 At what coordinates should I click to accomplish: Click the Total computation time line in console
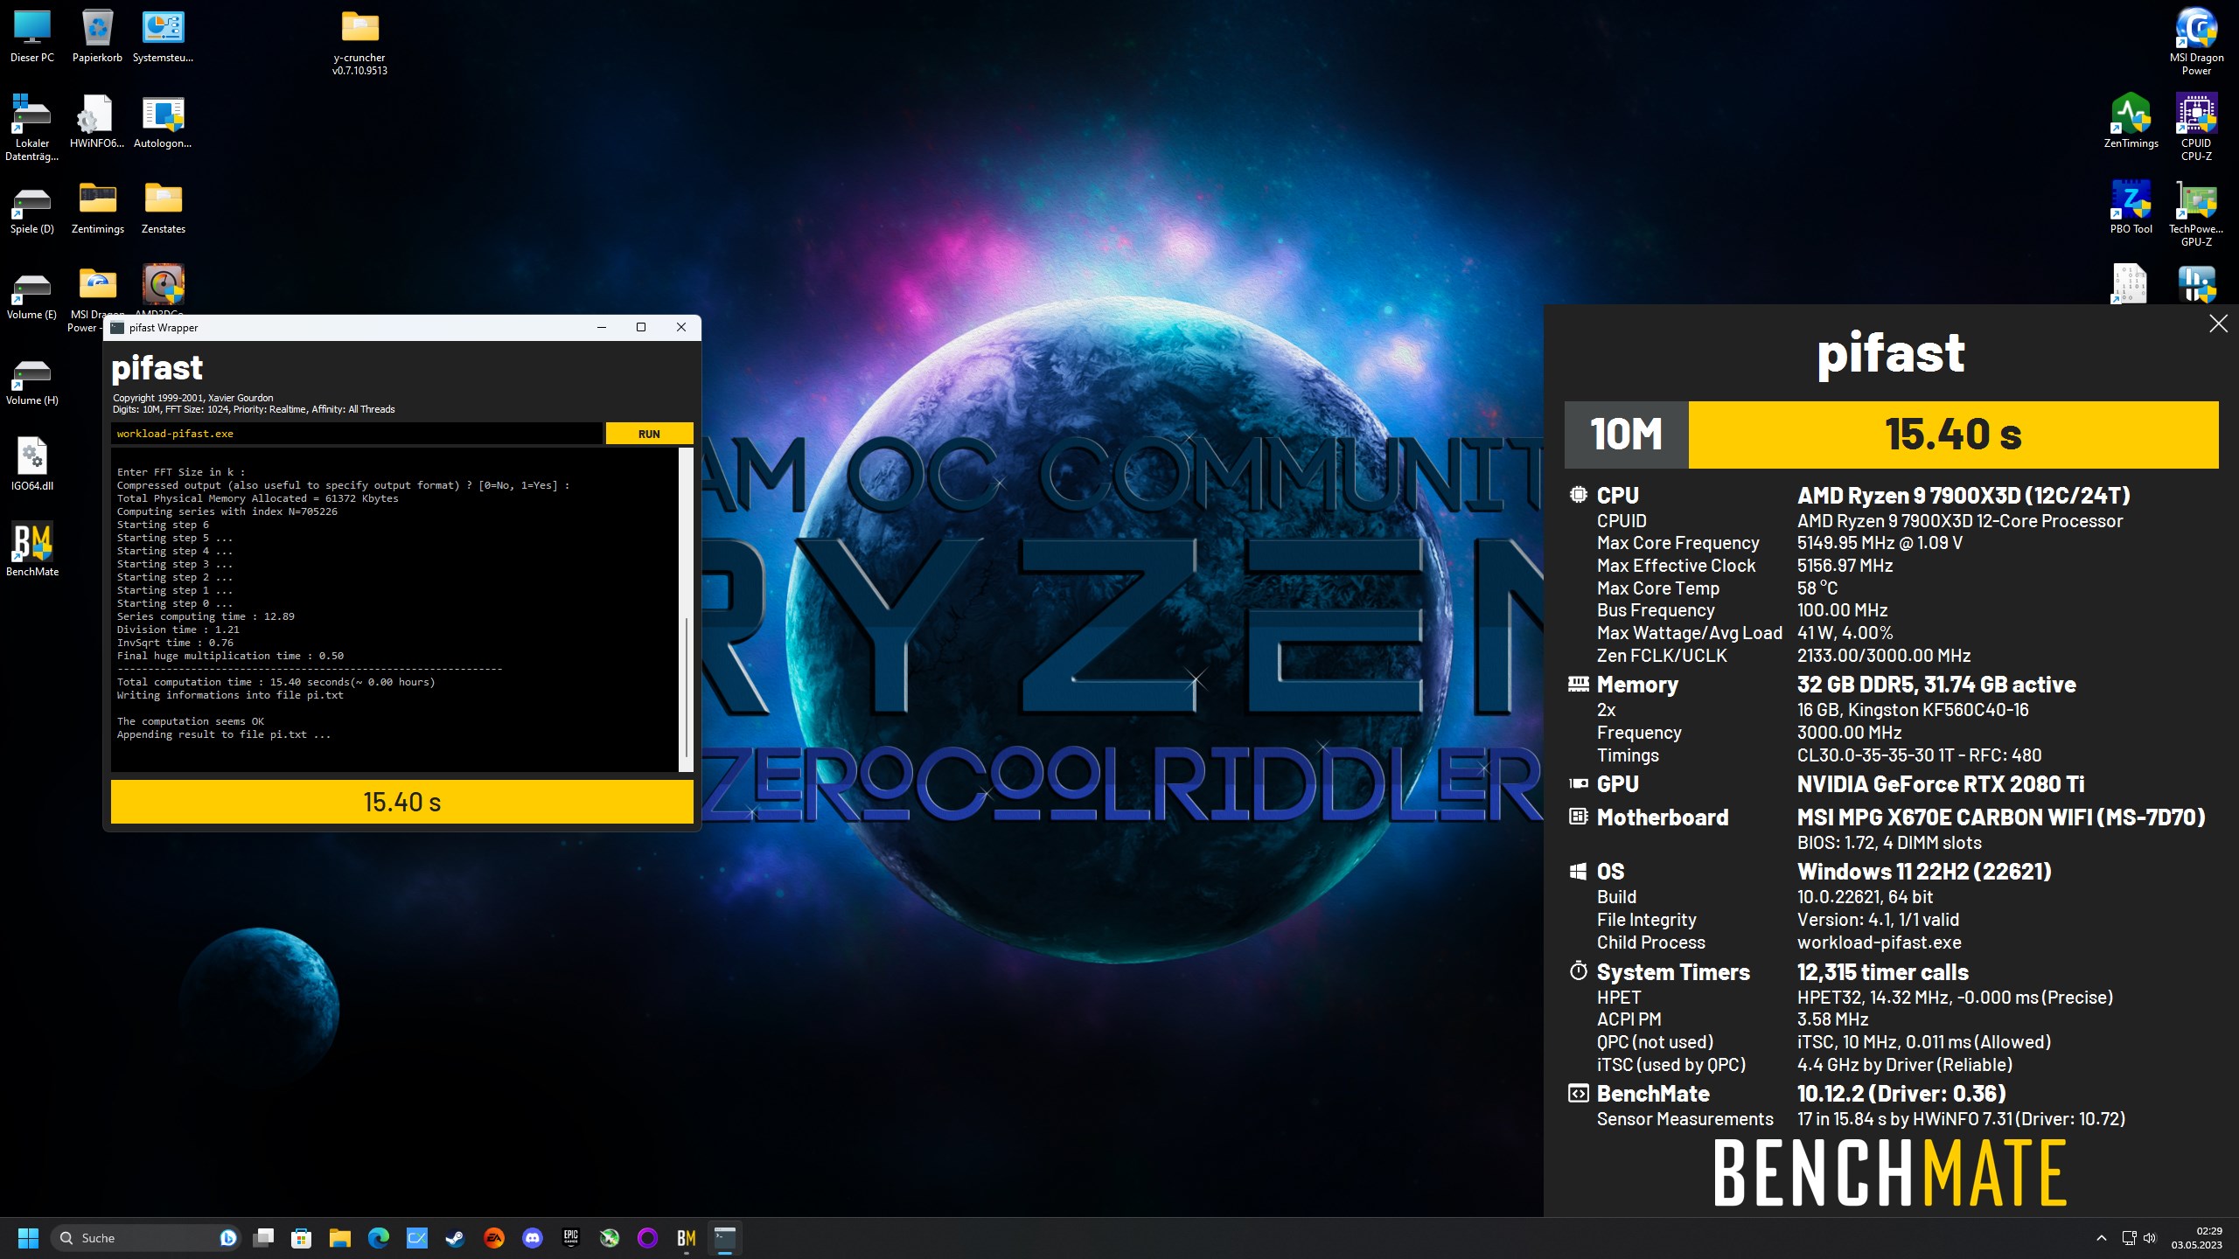[276, 682]
